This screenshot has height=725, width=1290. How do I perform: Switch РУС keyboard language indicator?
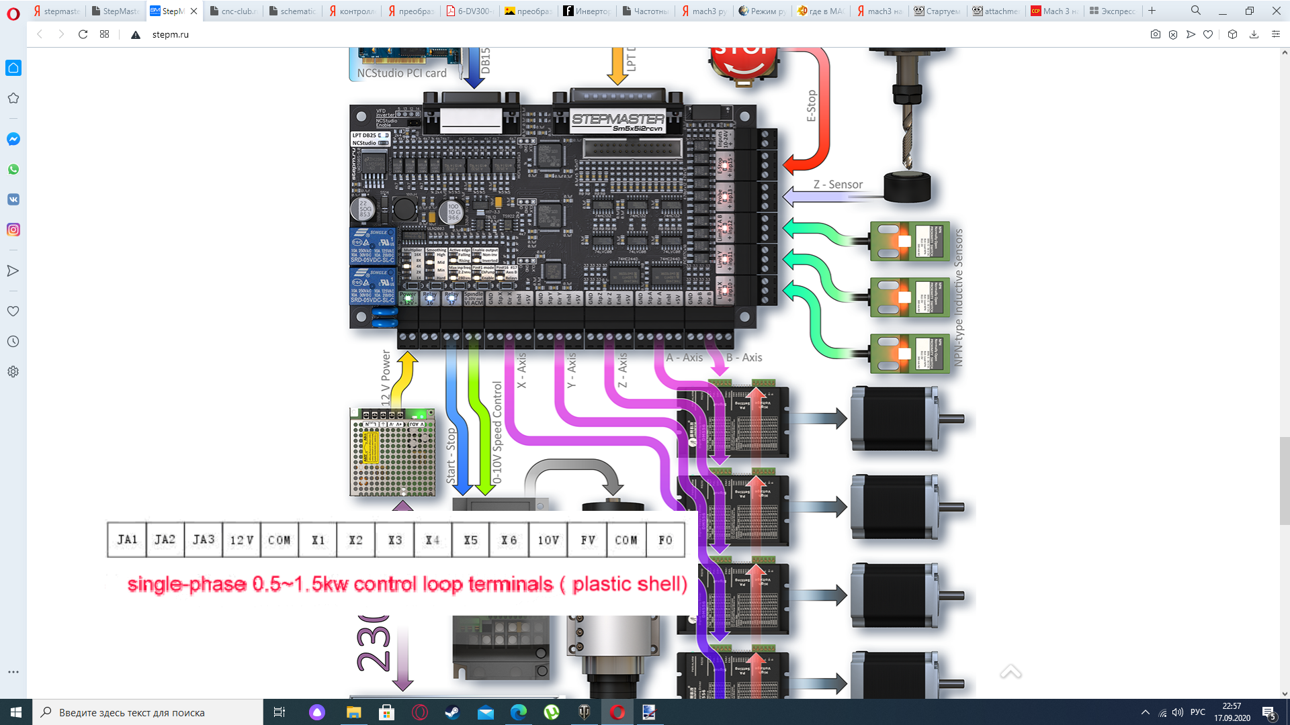[1197, 712]
